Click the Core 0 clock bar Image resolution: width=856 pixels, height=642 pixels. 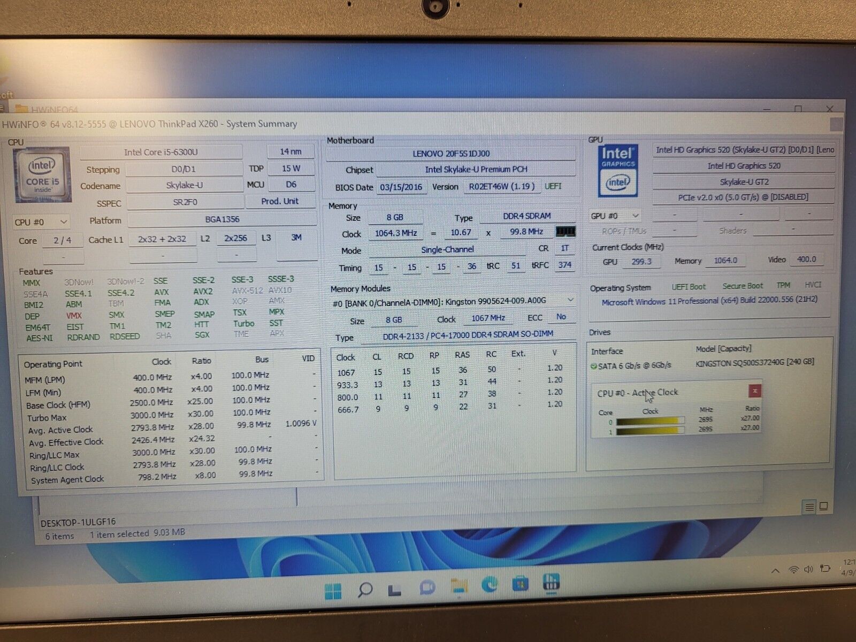(x=650, y=422)
